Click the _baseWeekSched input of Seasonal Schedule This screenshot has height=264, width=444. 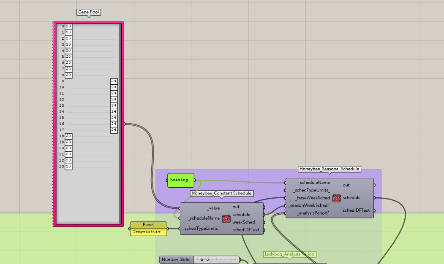(x=313, y=198)
